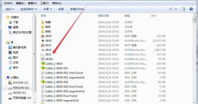The width and height of the screenshot is (198, 104).
Task: Select the Cable_1-4830-001-segmentList file name
Action: (65, 77)
